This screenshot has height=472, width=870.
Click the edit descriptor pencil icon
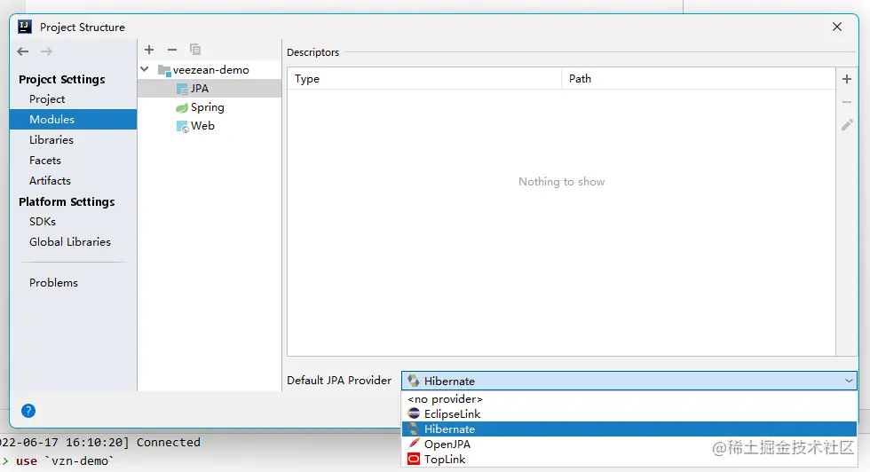tap(847, 125)
